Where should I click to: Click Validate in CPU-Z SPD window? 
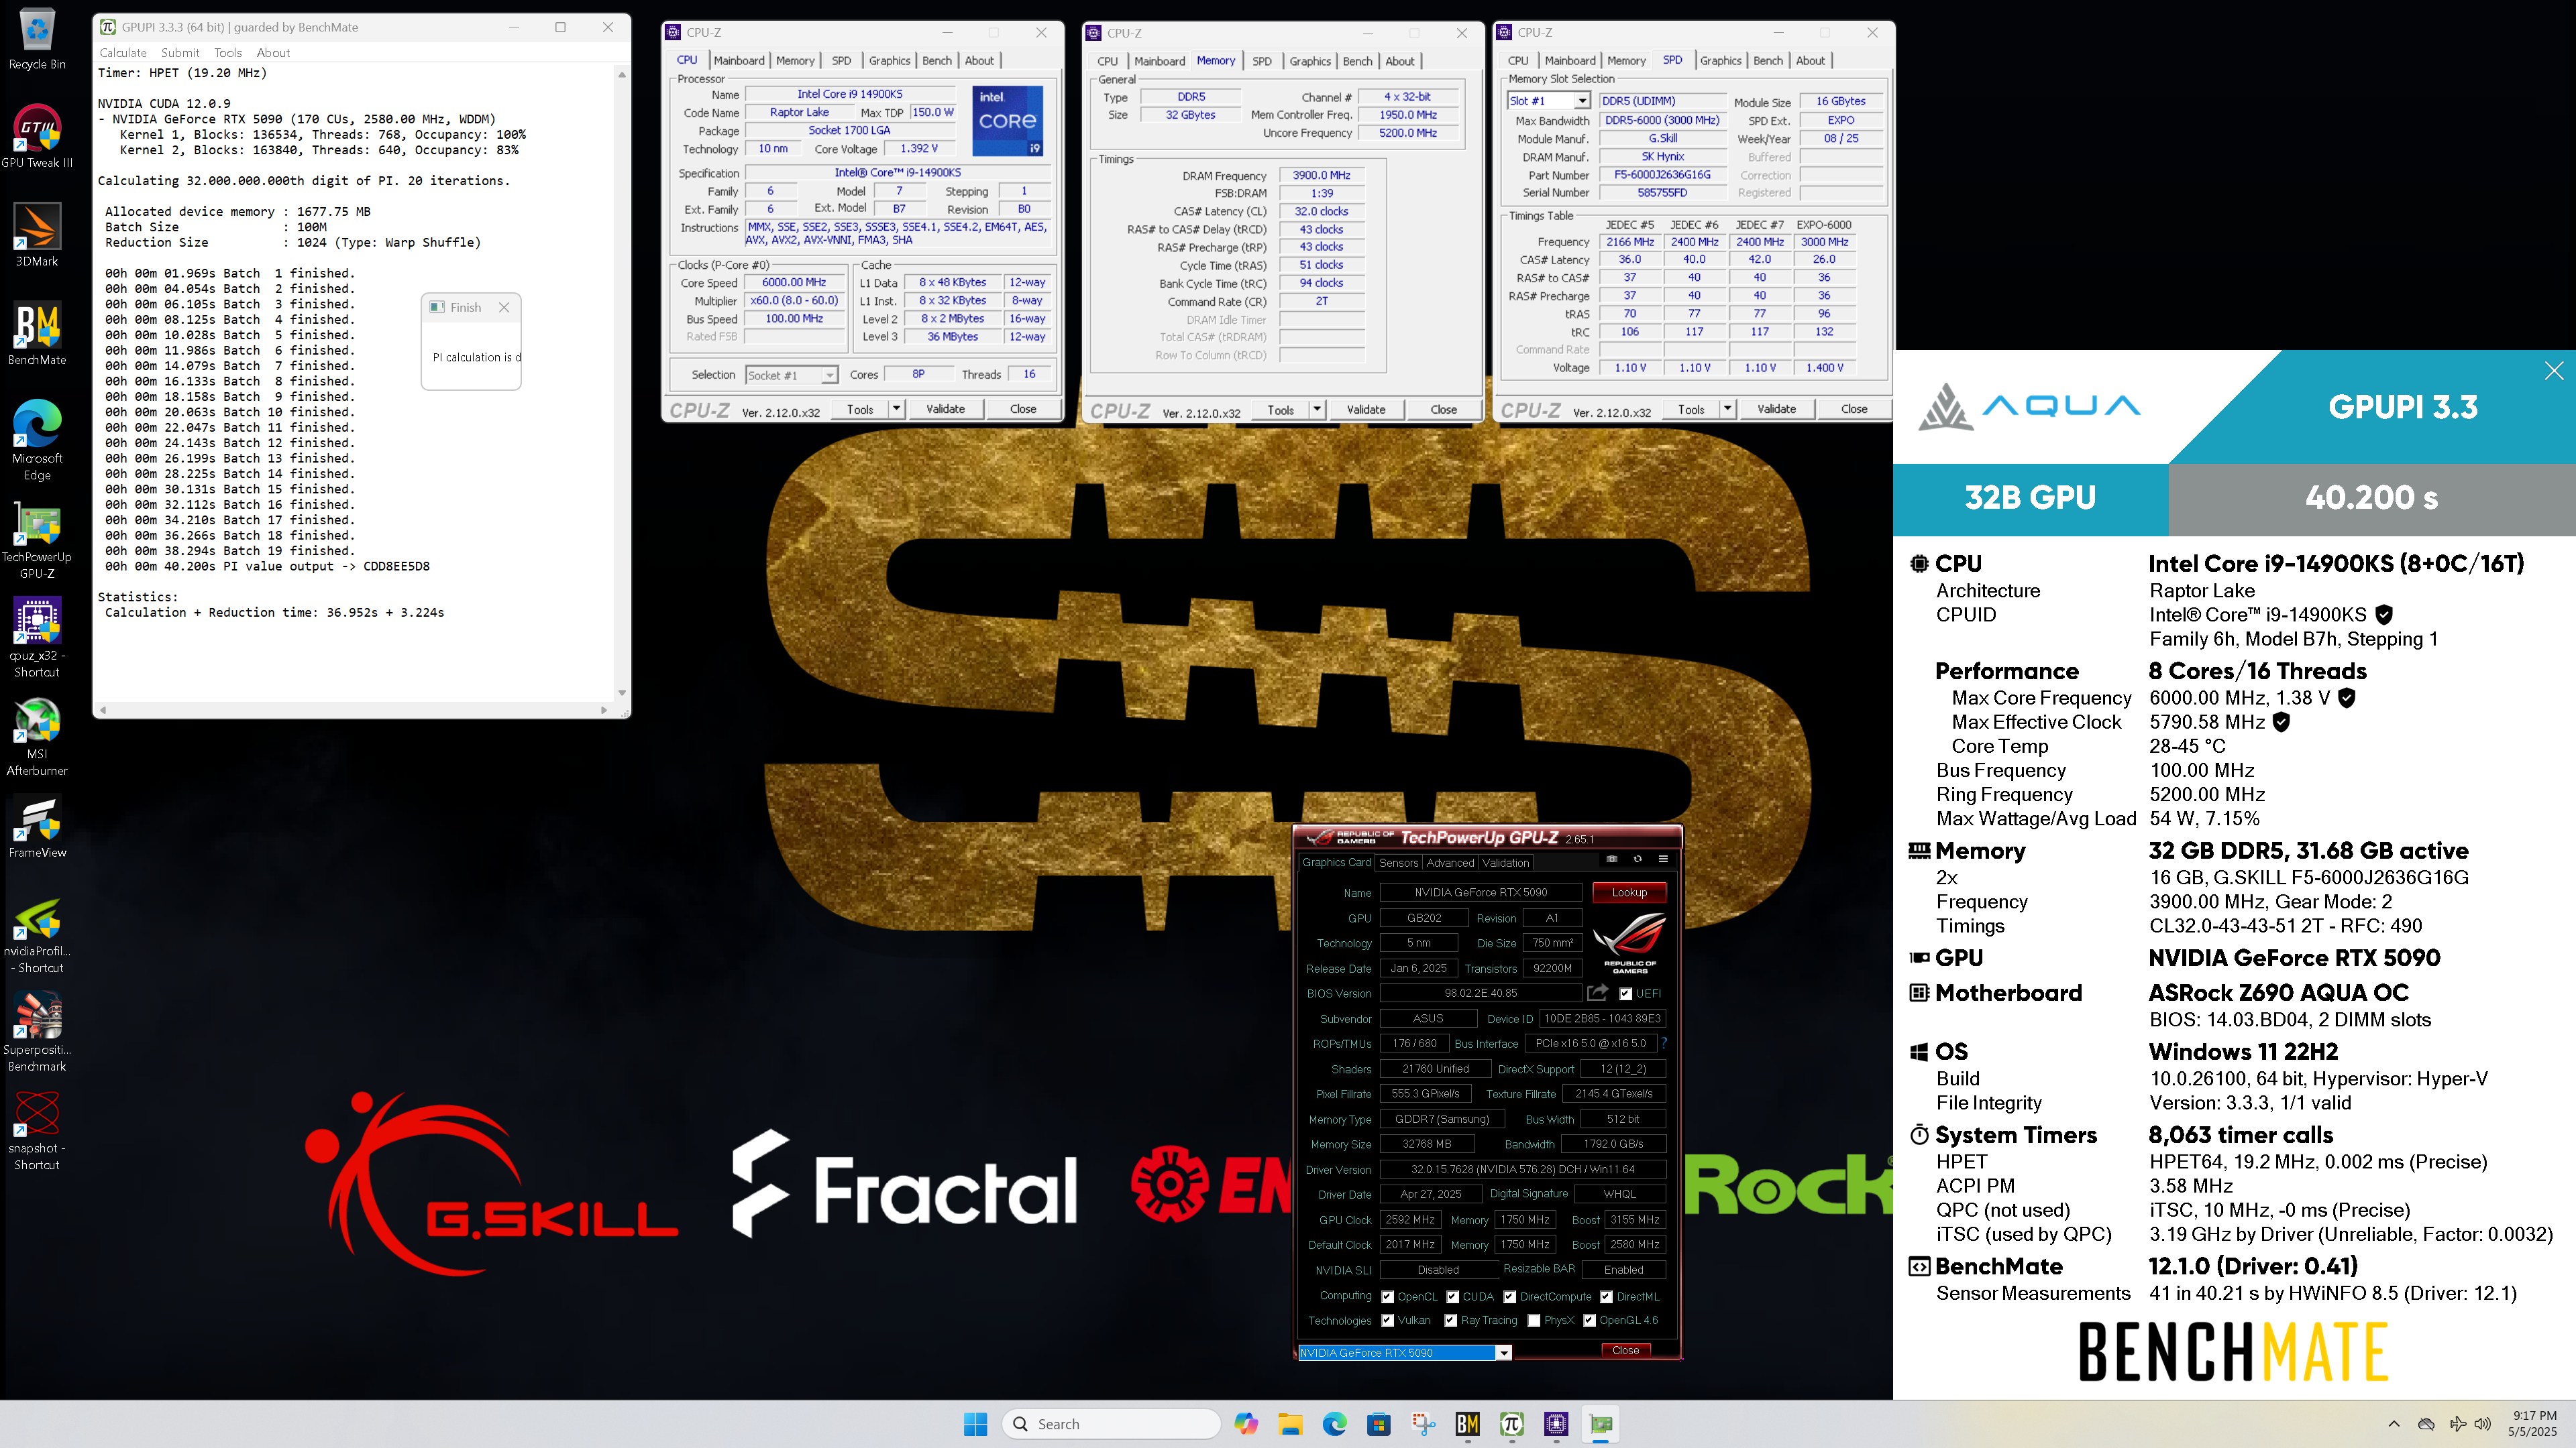click(x=1776, y=409)
